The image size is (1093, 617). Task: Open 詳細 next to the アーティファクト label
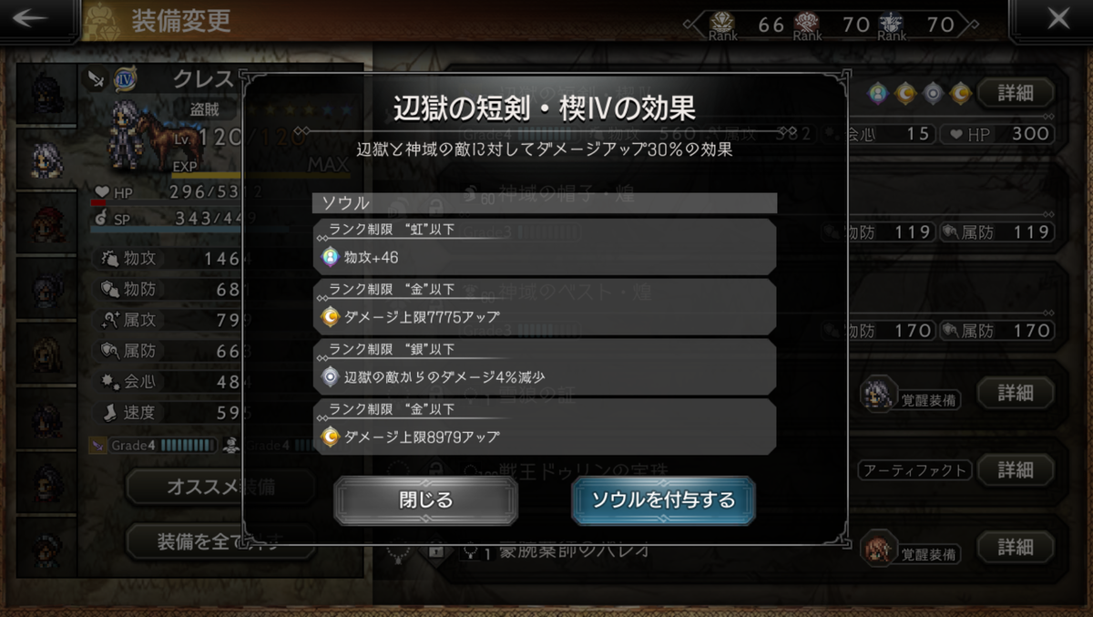1016,470
